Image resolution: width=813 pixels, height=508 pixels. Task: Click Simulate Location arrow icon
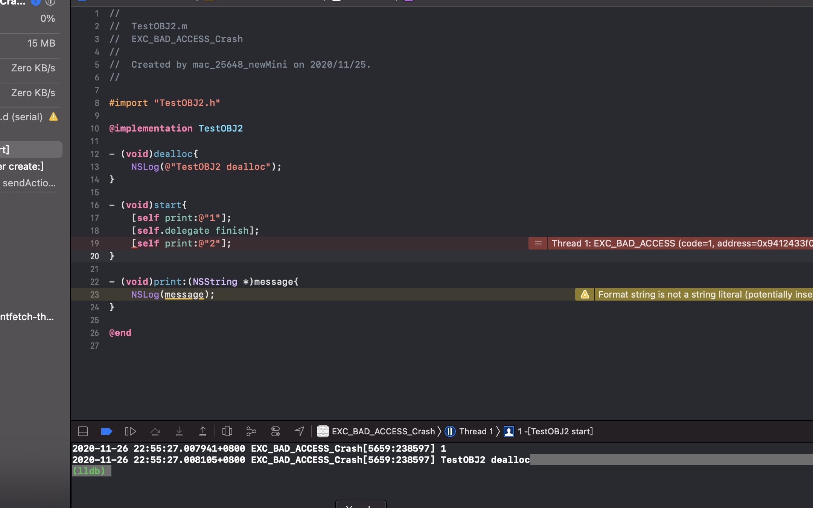pos(299,431)
